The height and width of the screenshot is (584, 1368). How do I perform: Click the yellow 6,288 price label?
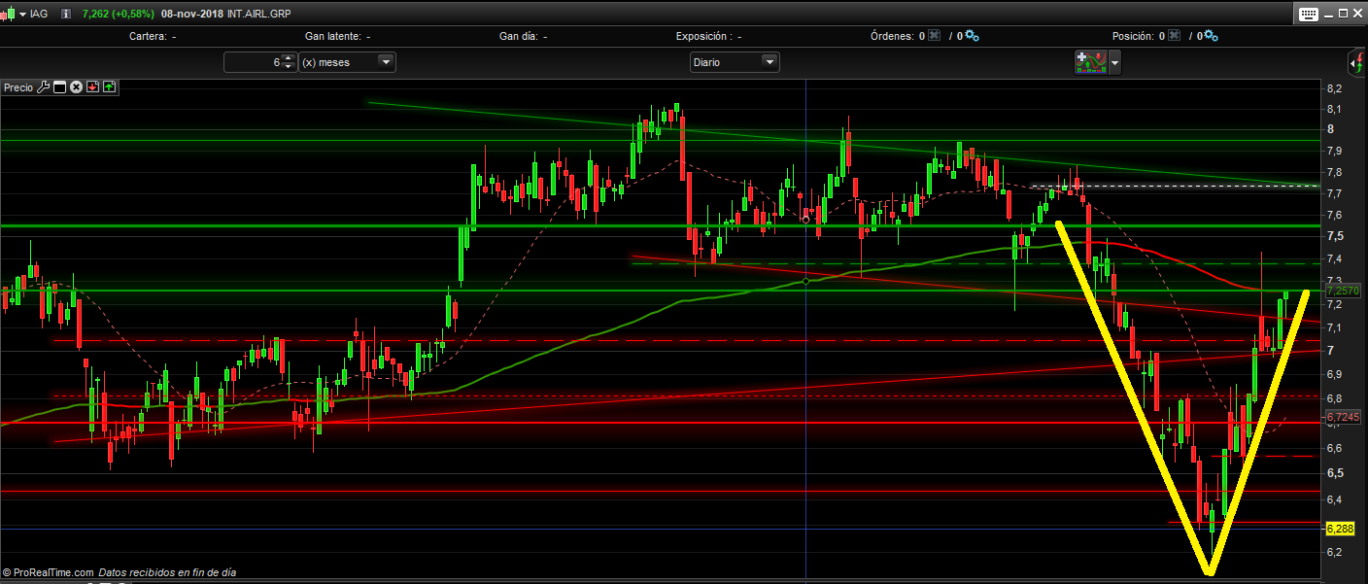pos(1340,529)
